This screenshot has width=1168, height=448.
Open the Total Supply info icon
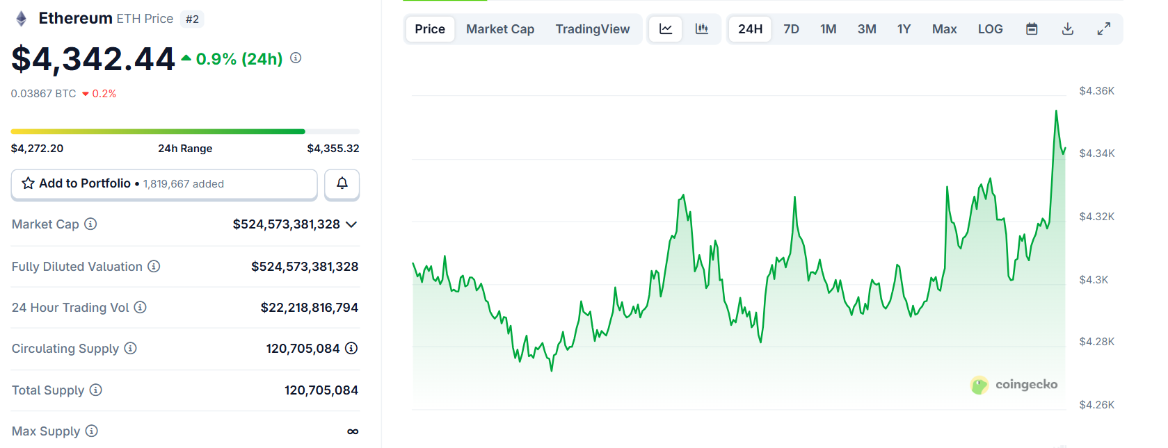(x=95, y=390)
